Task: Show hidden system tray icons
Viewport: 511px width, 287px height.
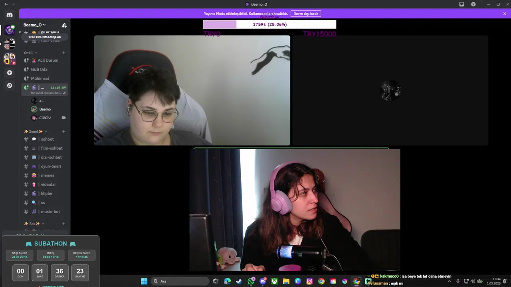Action: click(x=450, y=281)
